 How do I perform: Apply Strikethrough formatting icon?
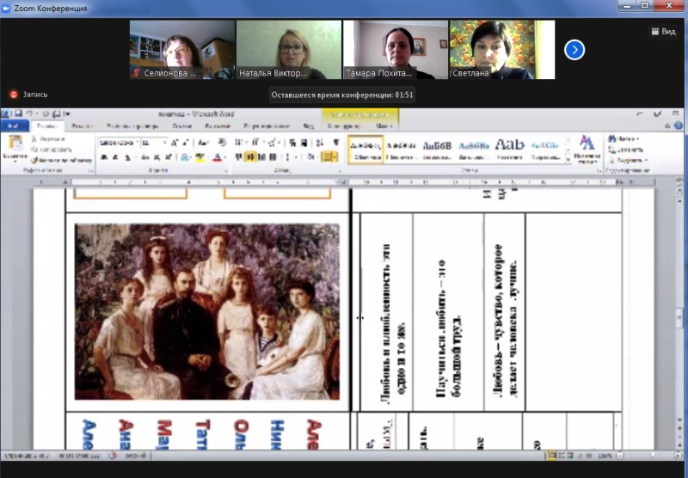pos(145,157)
